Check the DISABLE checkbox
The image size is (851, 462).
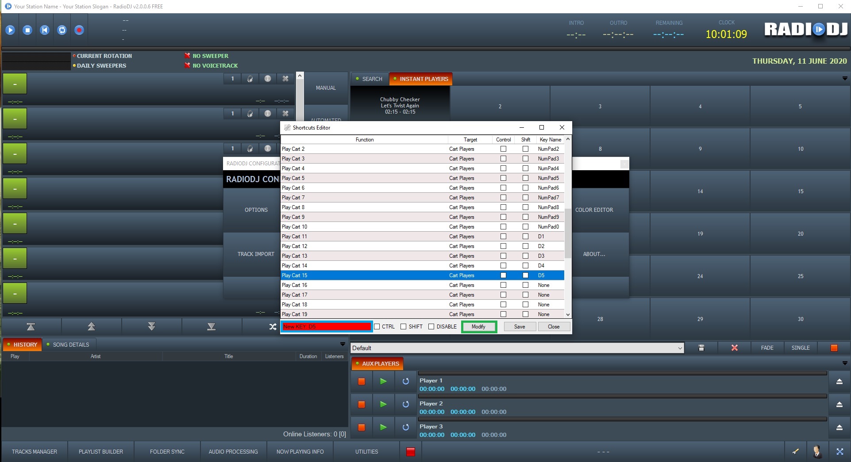point(431,327)
